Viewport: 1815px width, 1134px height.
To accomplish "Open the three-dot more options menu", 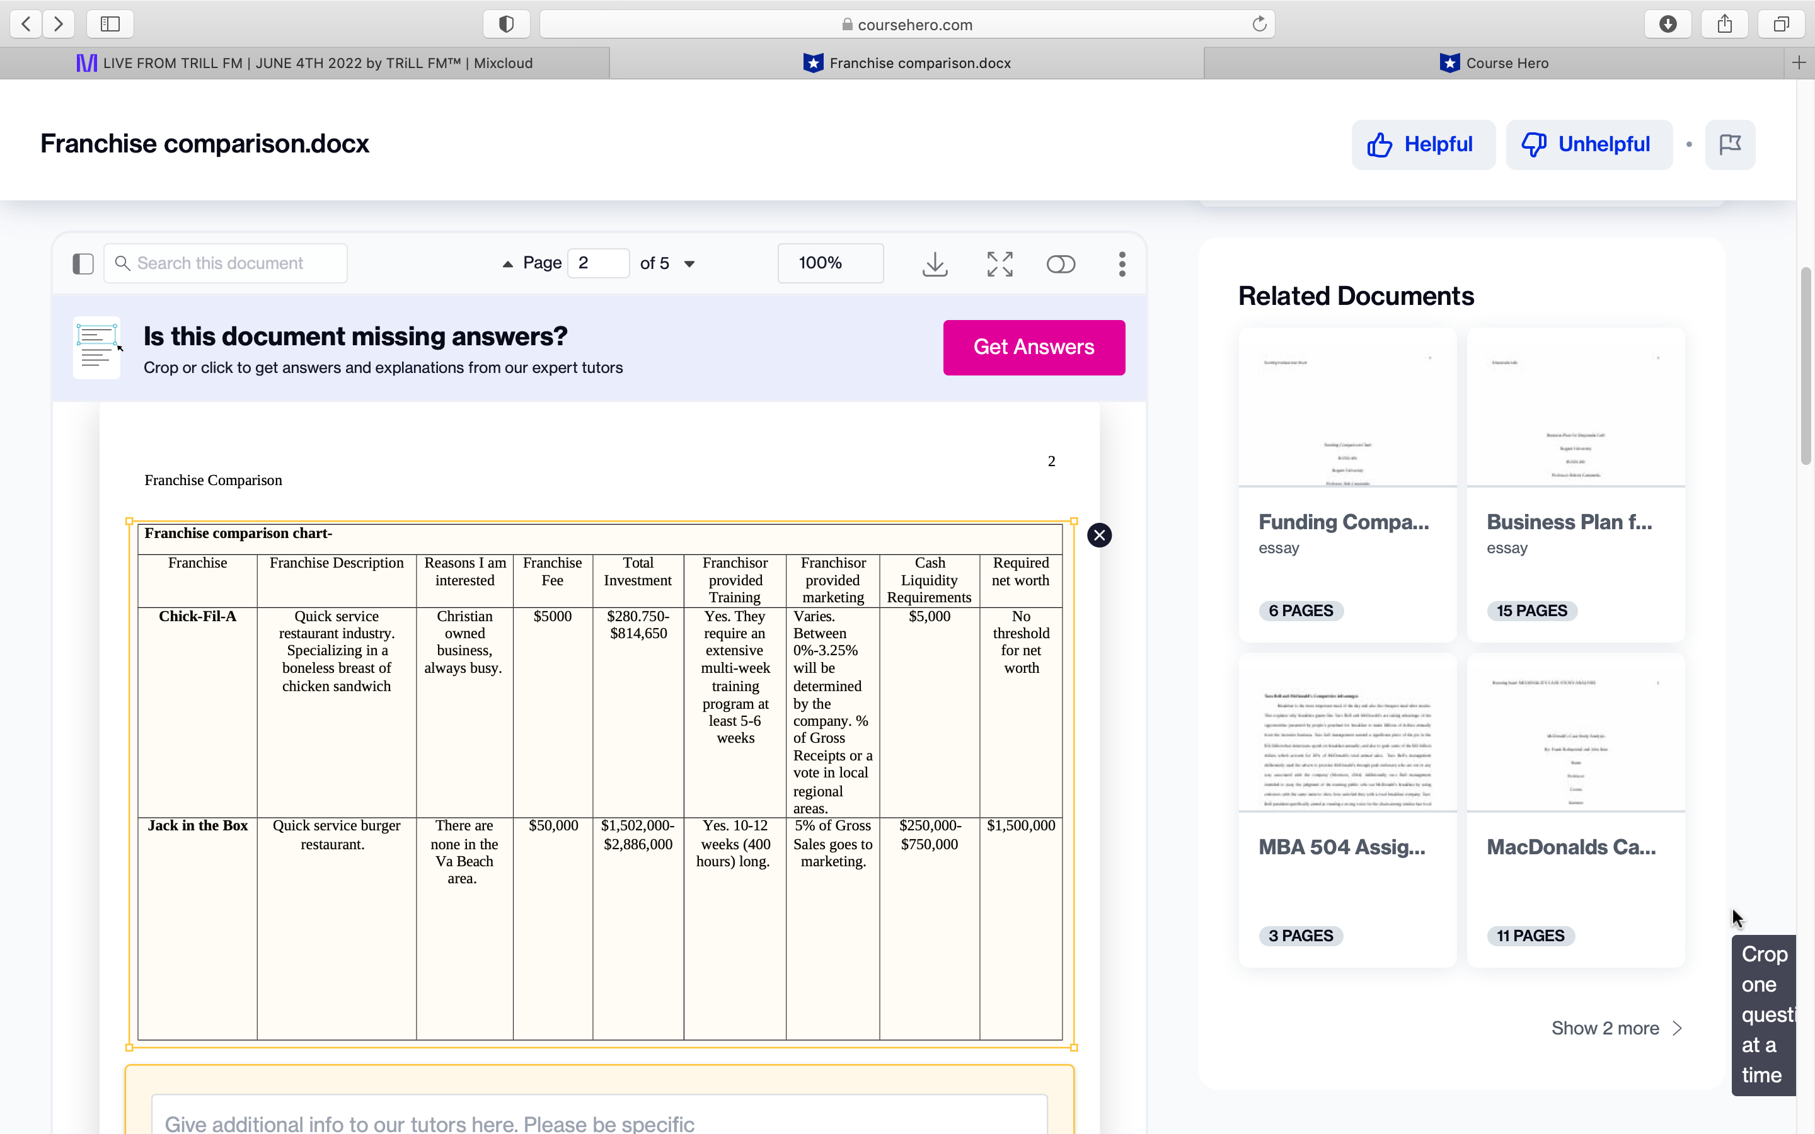I will pos(1122,263).
